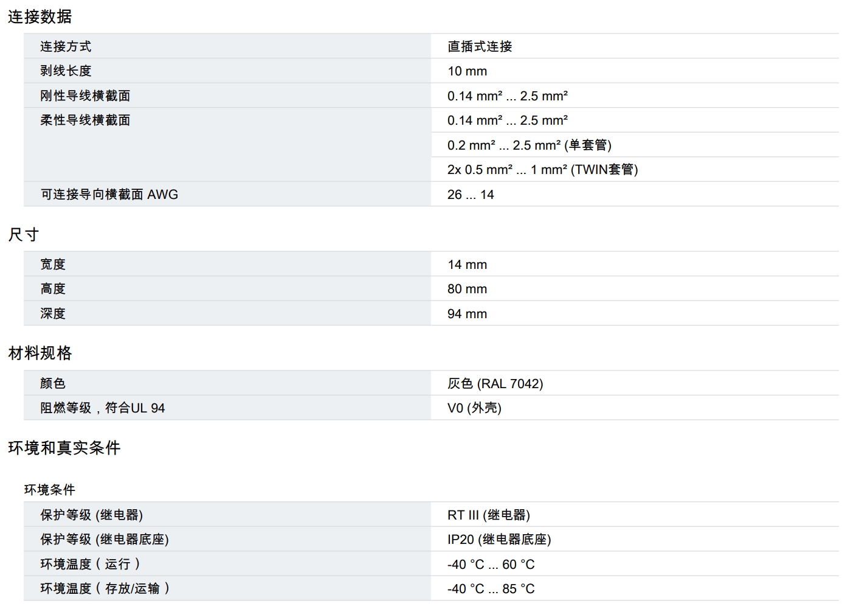Image resolution: width=842 pixels, height=609 pixels.
Task: Select the 单套管 cross-section value
Action: click(x=529, y=145)
